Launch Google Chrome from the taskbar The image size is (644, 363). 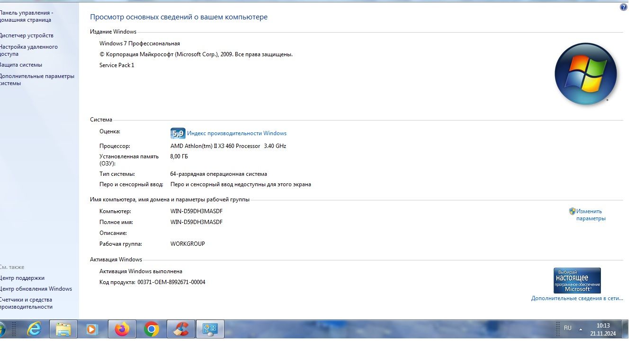click(x=152, y=329)
